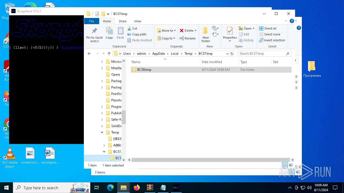Click the Paste ribbon icon
Screen dimensions: 344x193
[x=120, y=33]
